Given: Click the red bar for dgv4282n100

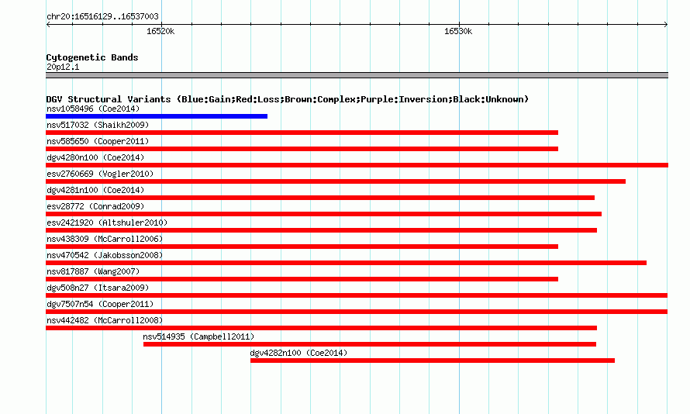Looking at the screenshot, I should (x=433, y=361).
